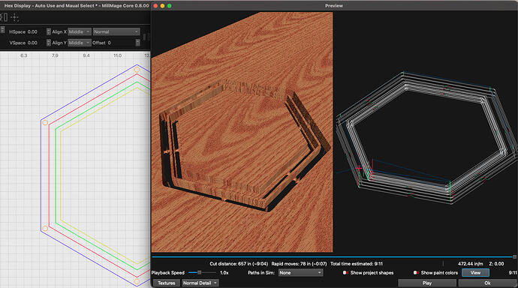Click the VSpace value field
Image resolution: width=518 pixels, height=288 pixels.
pos(36,43)
